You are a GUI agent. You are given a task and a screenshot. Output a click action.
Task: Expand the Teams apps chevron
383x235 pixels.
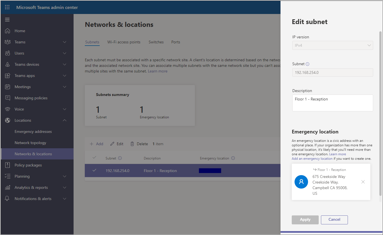click(x=65, y=76)
